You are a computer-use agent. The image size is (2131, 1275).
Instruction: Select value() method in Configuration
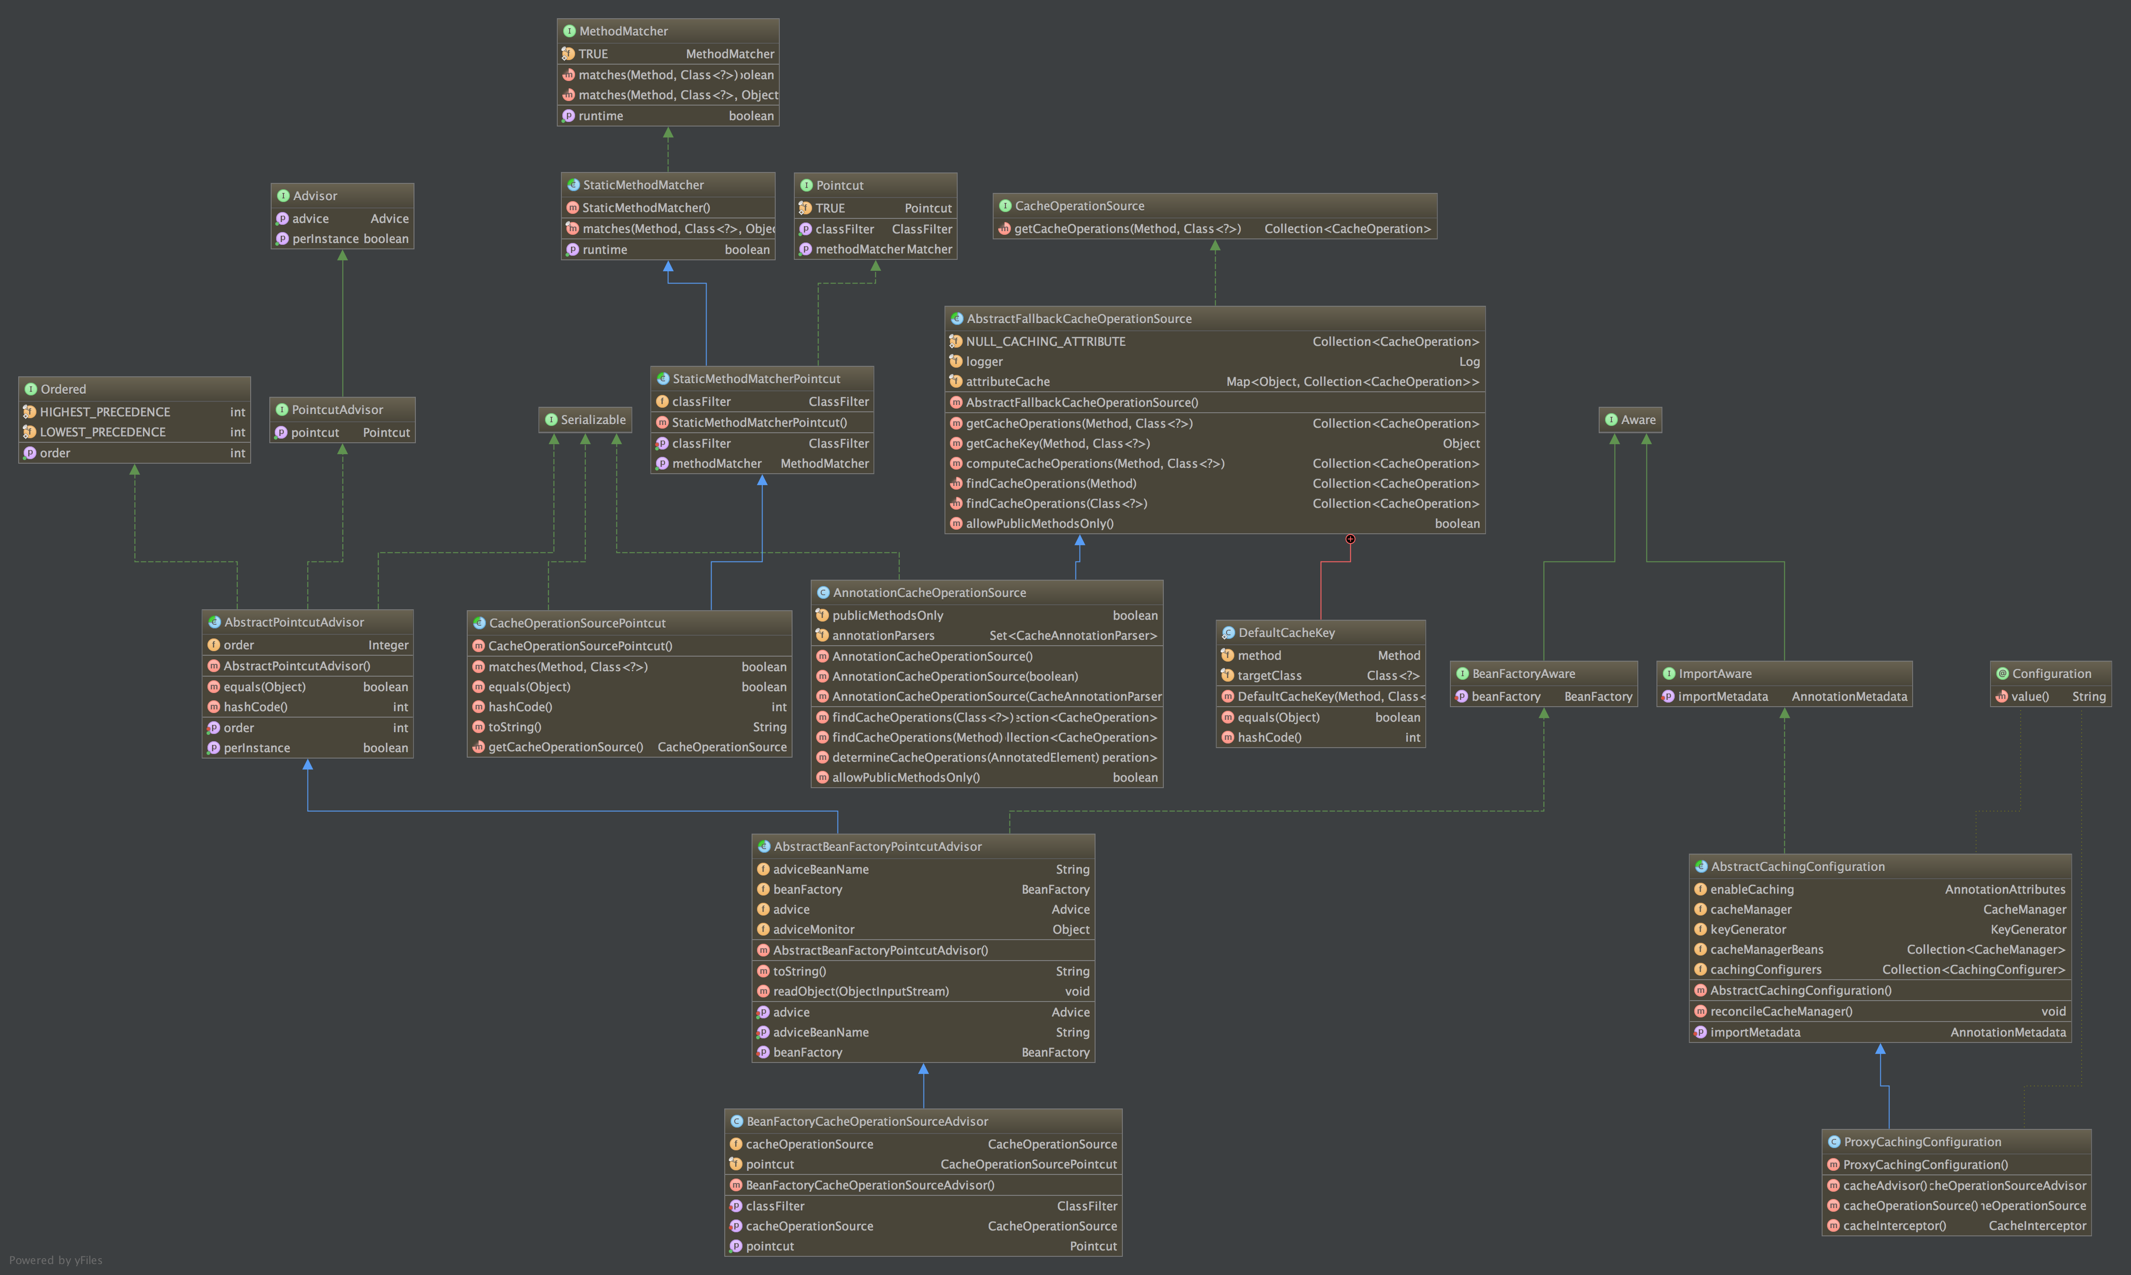click(2050, 697)
